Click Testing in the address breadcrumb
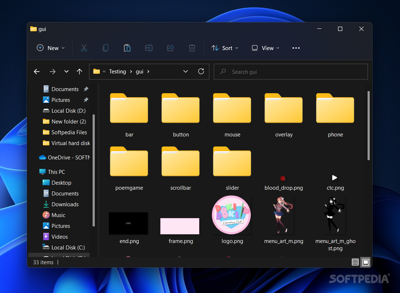 point(117,72)
